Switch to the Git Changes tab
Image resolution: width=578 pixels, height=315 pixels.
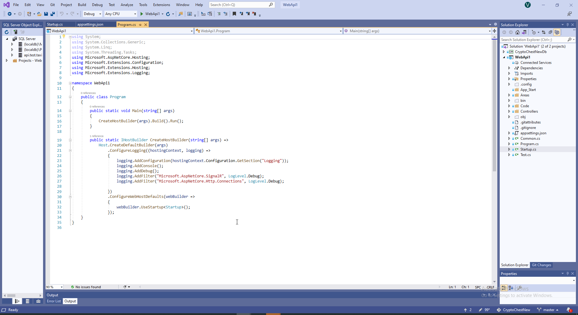tap(542, 265)
